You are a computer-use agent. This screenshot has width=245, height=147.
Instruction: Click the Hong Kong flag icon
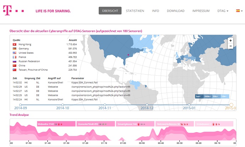pos(15,44)
